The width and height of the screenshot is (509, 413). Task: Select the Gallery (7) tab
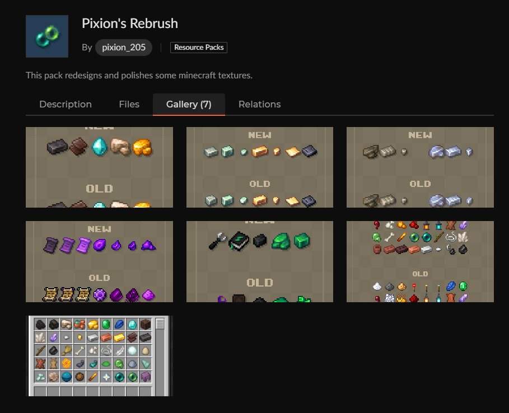[189, 104]
